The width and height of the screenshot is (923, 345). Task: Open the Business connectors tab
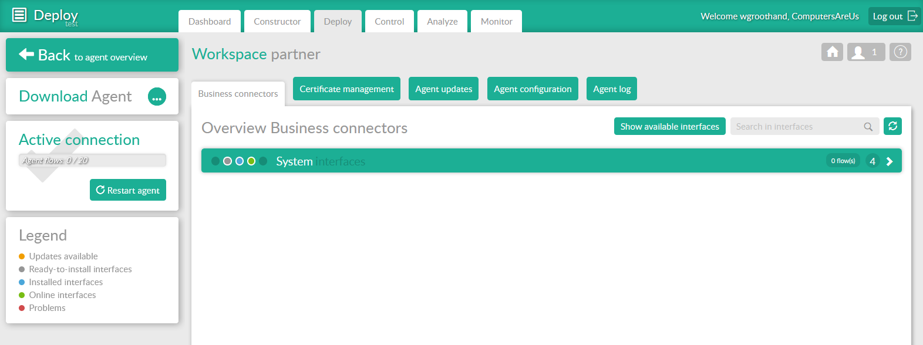(x=238, y=94)
